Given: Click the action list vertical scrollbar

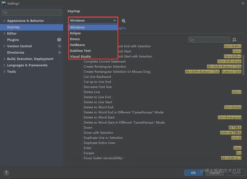Looking at the screenshot, I should pyautogui.click(x=243, y=65).
